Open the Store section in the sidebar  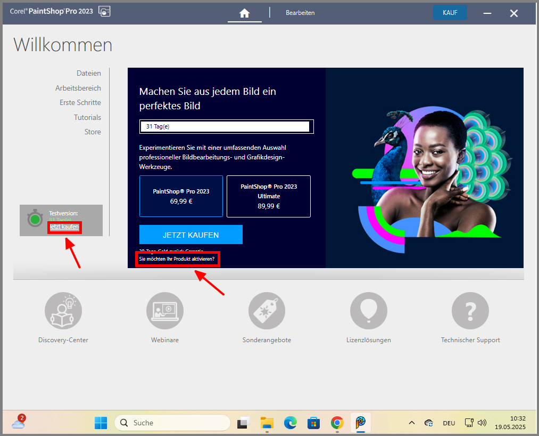[x=92, y=132]
